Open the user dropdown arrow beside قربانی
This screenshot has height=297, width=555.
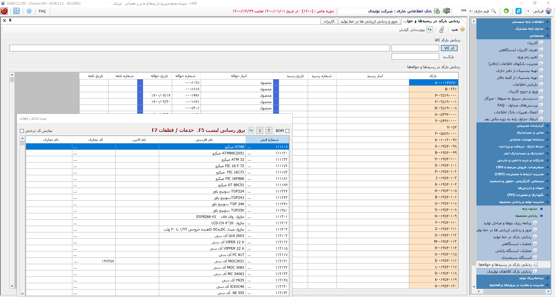pos(528,11)
